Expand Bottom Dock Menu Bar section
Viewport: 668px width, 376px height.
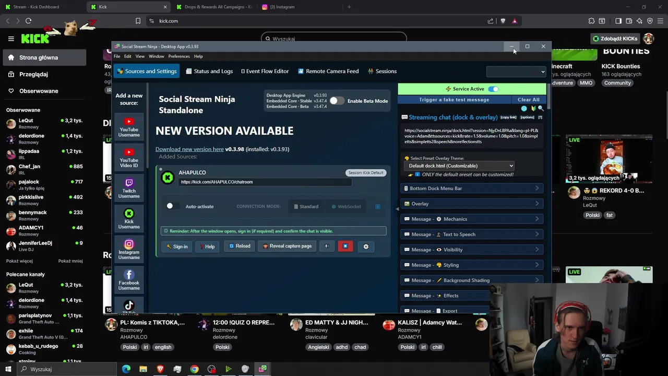[472, 189]
